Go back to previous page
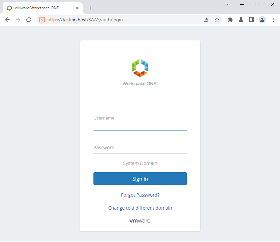Image resolution: width=280 pixels, height=242 pixels. [x=7, y=20]
